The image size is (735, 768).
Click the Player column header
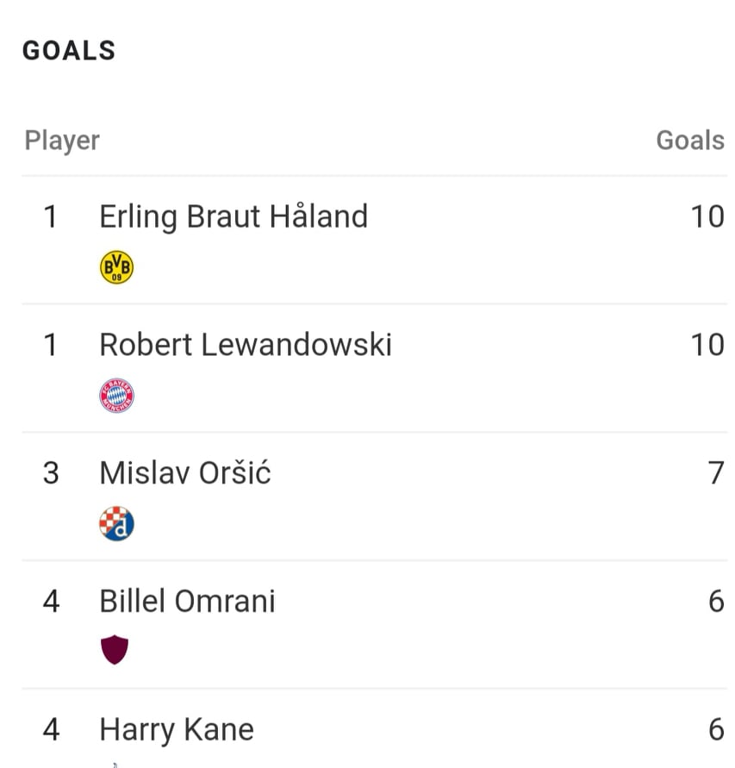tap(62, 141)
